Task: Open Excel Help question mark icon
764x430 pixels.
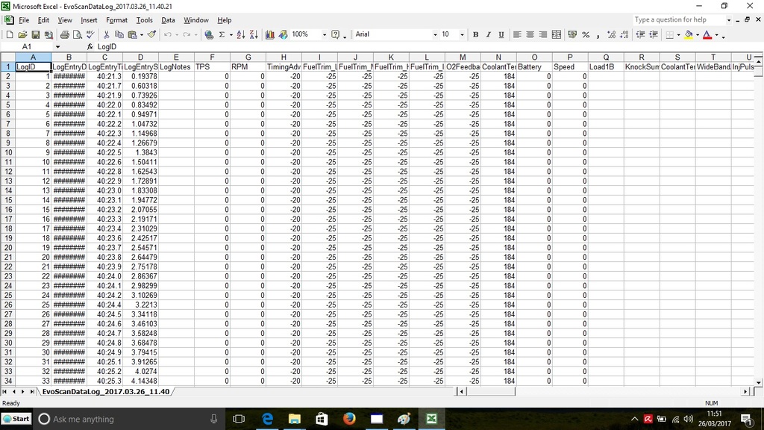Action: [x=335, y=34]
